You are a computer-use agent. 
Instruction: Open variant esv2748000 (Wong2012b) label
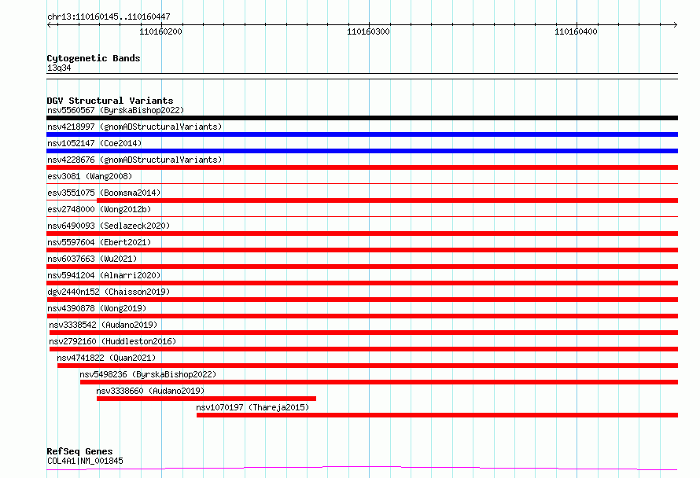tap(99, 209)
